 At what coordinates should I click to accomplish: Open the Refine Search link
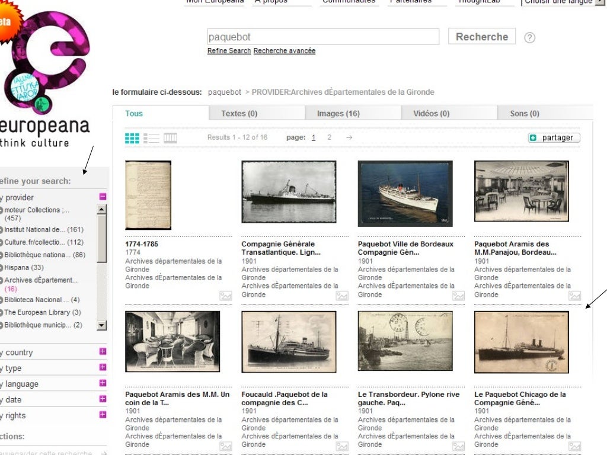coord(229,51)
